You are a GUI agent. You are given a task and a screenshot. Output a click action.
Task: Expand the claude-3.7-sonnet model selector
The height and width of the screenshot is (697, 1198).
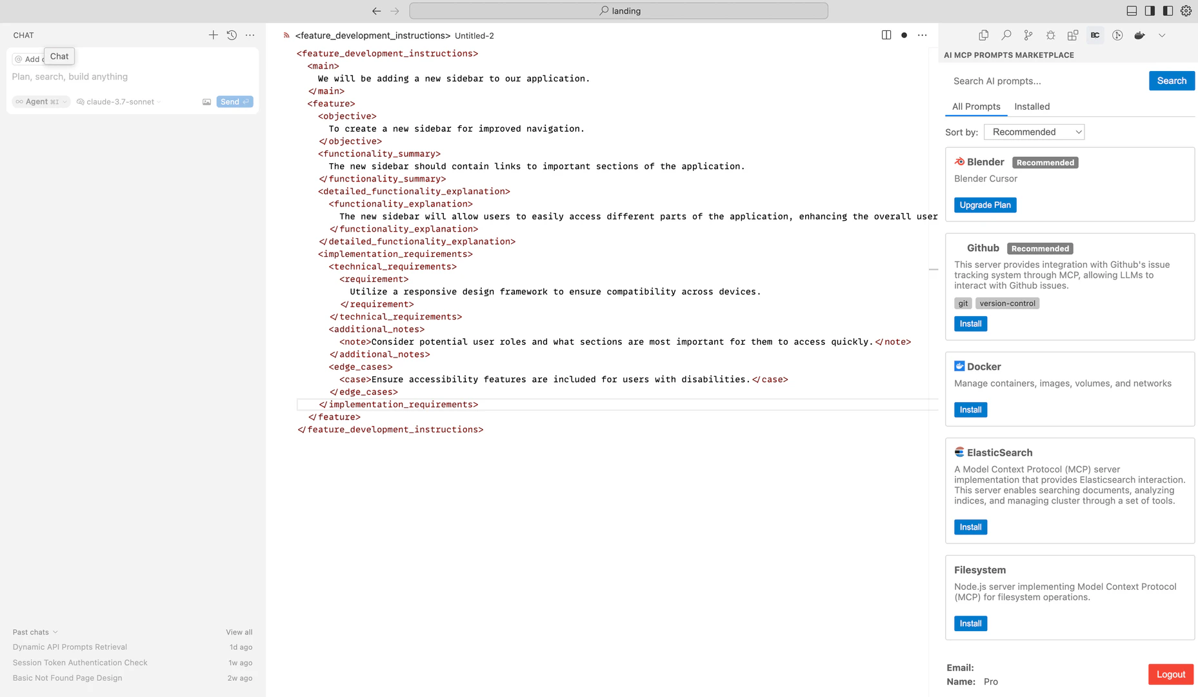click(x=119, y=102)
